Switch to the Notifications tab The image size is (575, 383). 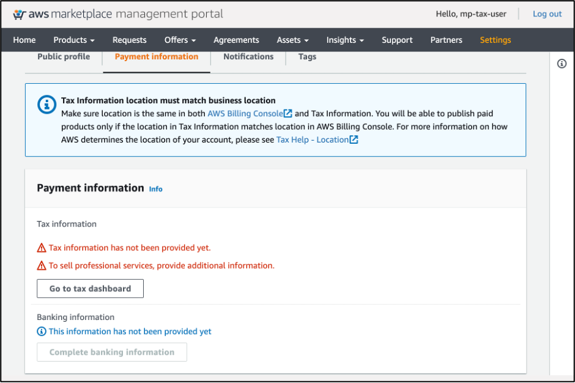(248, 56)
